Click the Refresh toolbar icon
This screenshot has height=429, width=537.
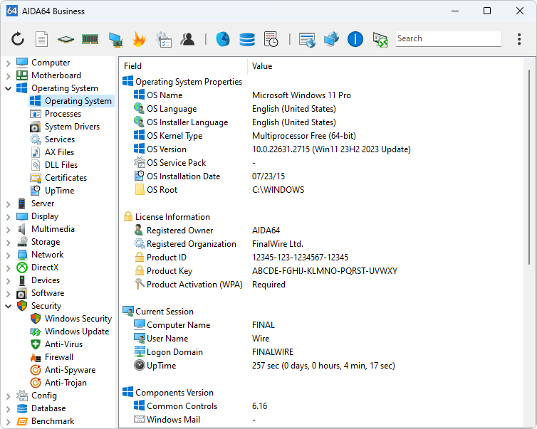pos(18,39)
